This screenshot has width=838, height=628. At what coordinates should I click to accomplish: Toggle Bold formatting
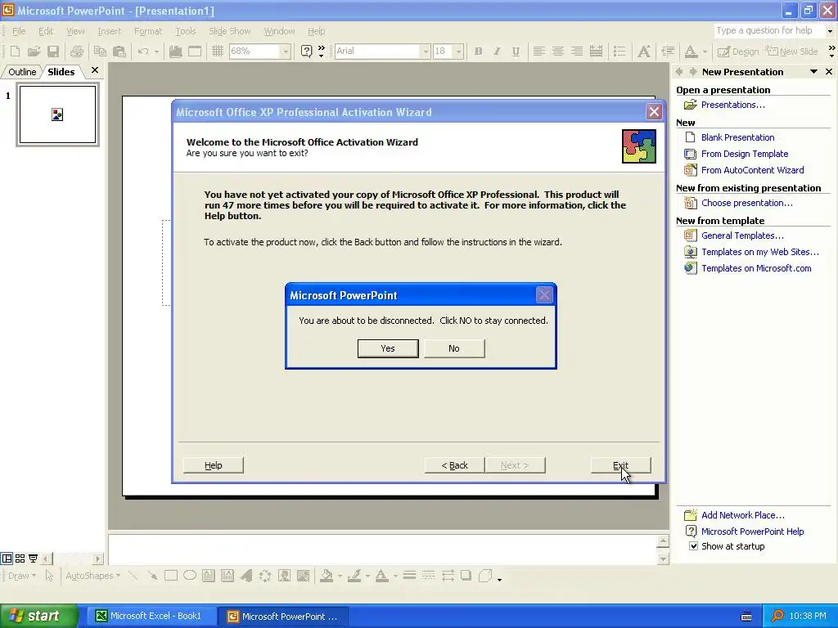click(478, 52)
